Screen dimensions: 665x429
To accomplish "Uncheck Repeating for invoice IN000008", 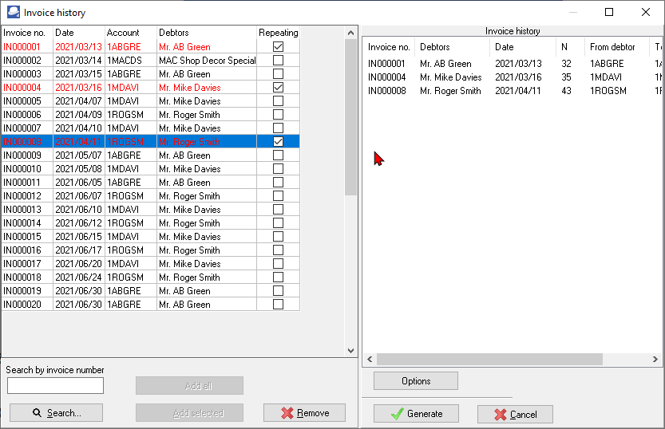I will [278, 141].
